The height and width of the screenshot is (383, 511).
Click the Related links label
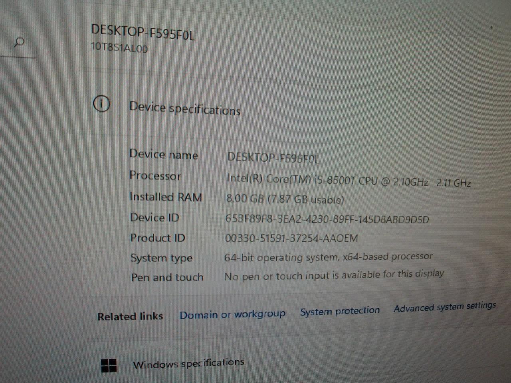click(x=130, y=316)
